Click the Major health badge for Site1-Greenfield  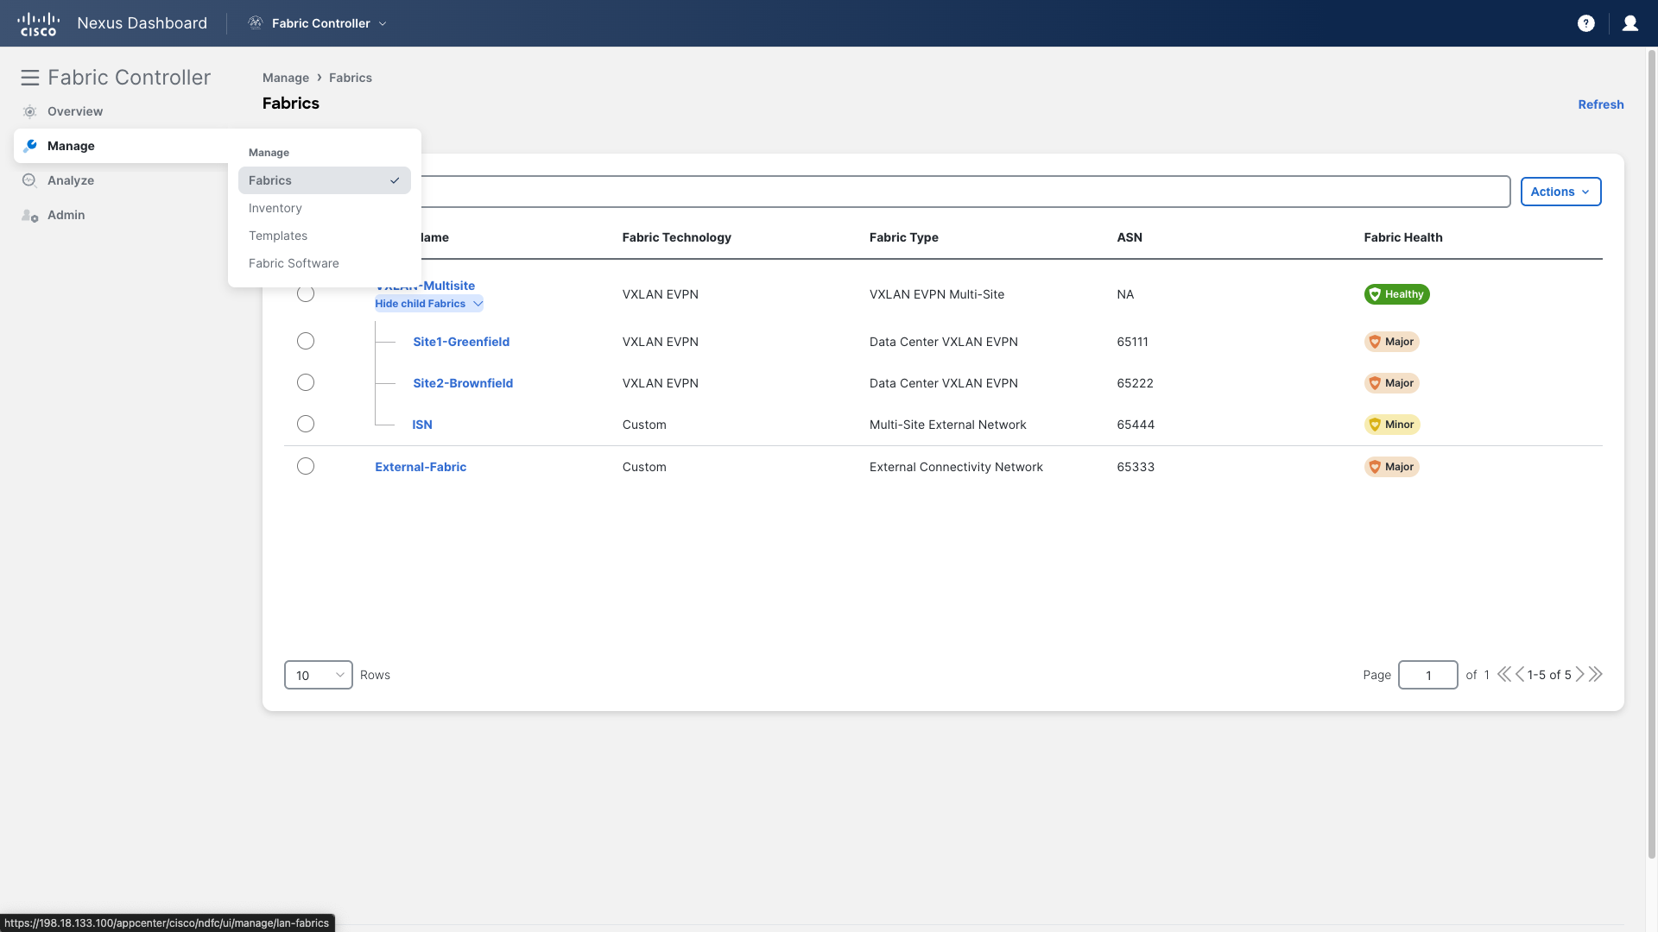[x=1391, y=342]
